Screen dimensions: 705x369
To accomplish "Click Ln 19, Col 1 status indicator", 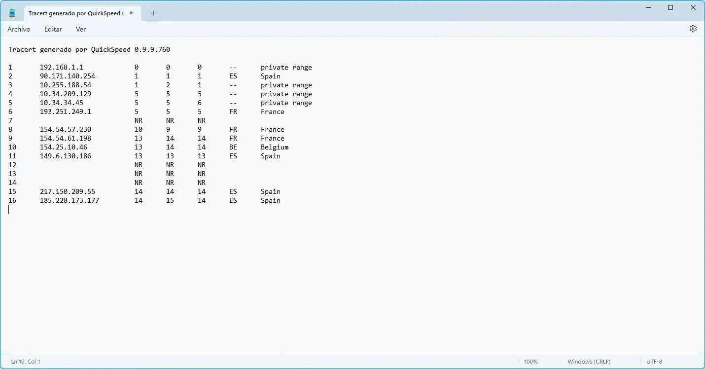I will pyautogui.click(x=26, y=362).
